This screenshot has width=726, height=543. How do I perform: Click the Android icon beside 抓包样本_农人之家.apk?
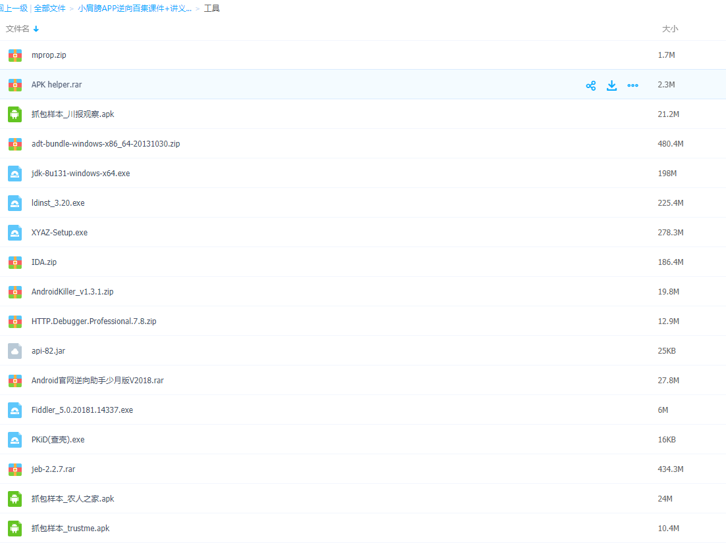coord(15,499)
